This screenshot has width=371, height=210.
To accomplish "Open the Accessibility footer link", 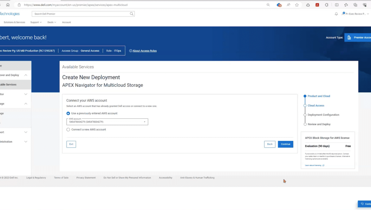I will (x=166, y=178).
